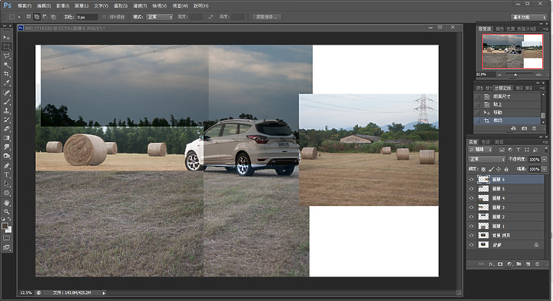Select the Polygonal Lasso tool
Screen dimensions: 553x301
click(x=7, y=56)
